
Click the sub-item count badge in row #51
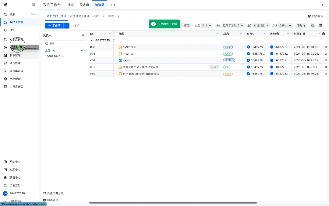[214, 67]
